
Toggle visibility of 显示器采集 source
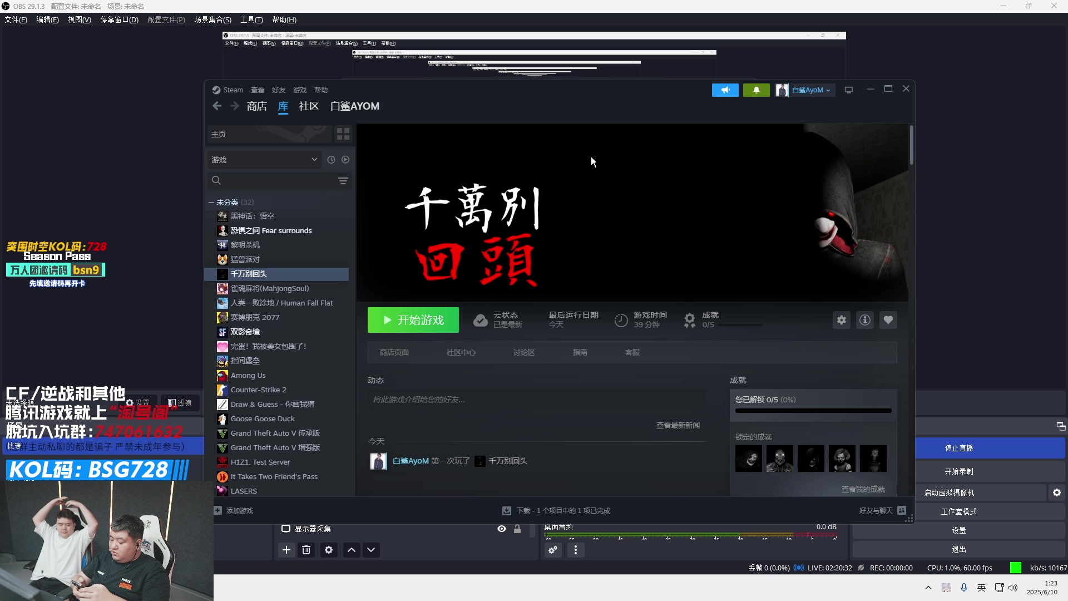click(502, 529)
